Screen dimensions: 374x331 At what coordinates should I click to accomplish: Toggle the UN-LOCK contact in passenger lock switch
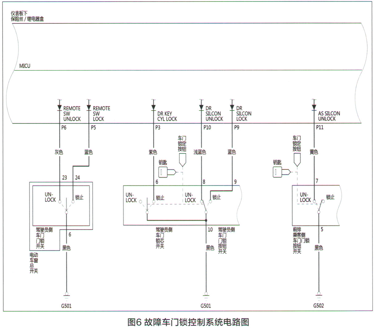click(315, 201)
